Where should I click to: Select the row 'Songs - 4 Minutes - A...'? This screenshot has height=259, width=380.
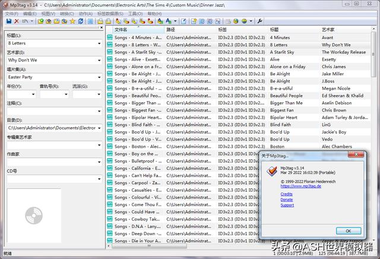239,37
